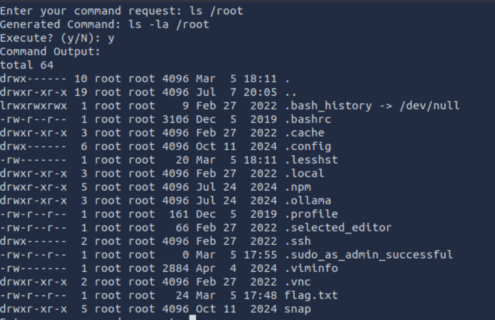The image size is (495, 320).
Task: Click the .npm directory name
Action: [297, 186]
